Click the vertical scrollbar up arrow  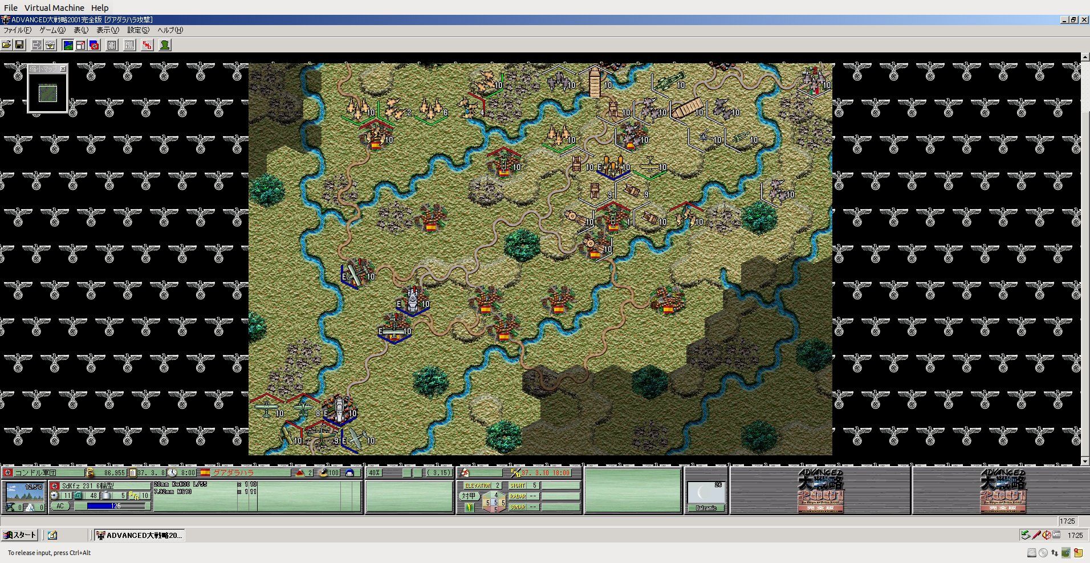(x=1085, y=57)
